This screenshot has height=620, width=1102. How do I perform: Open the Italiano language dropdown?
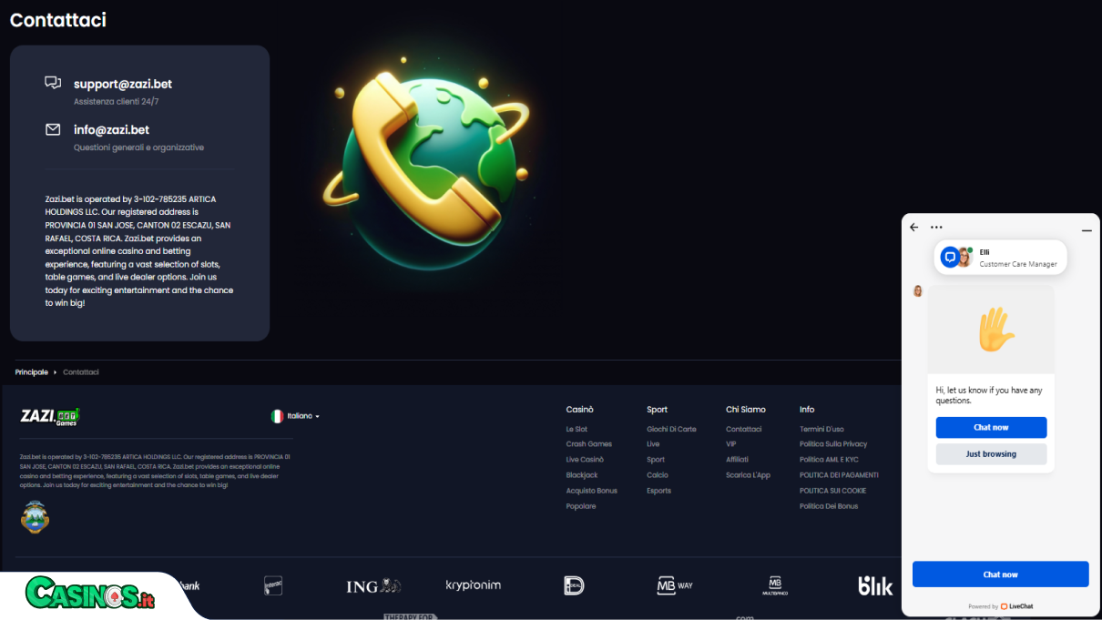coord(303,416)
